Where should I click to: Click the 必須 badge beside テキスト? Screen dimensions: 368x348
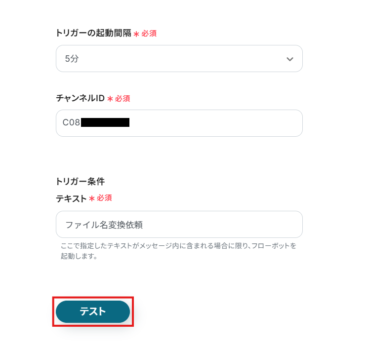(104, 198)
